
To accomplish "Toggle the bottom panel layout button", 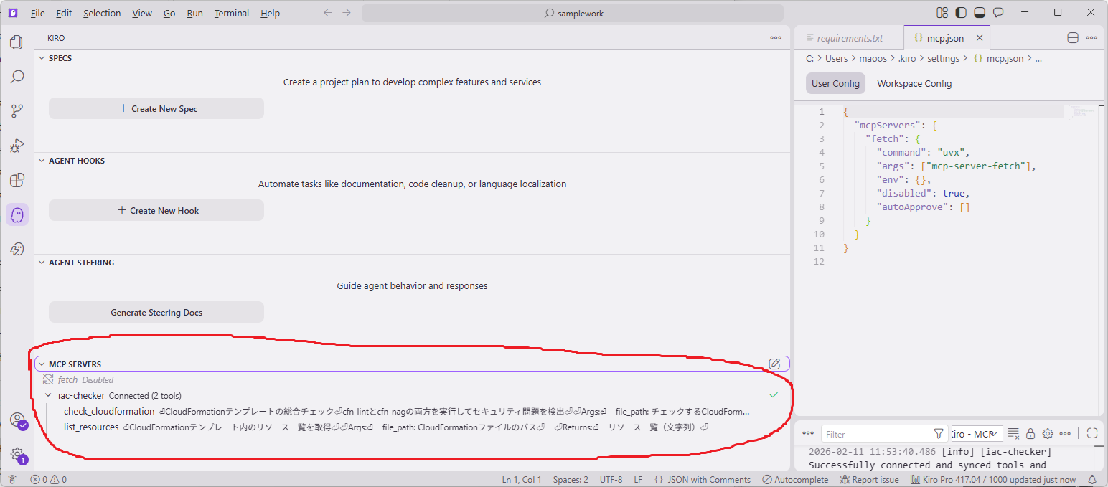I will 980,13.
